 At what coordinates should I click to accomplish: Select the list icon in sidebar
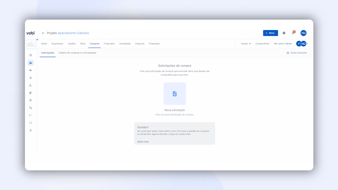click(x=31, y=115)
